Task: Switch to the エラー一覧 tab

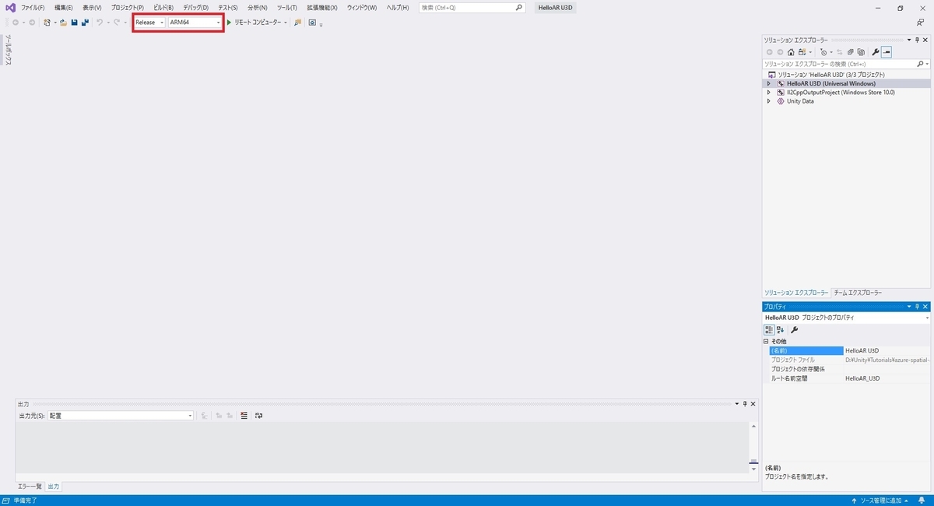Action: [30, 486]
